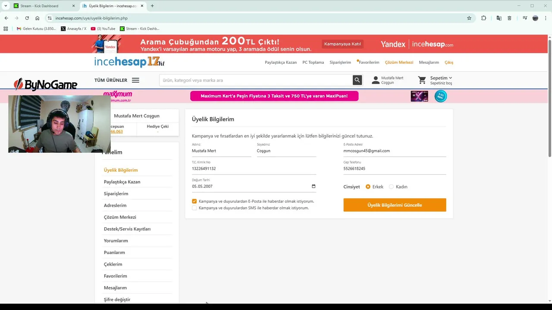Open Gelen Kutusu Gmail bookmark

click(x=36, y=28)
